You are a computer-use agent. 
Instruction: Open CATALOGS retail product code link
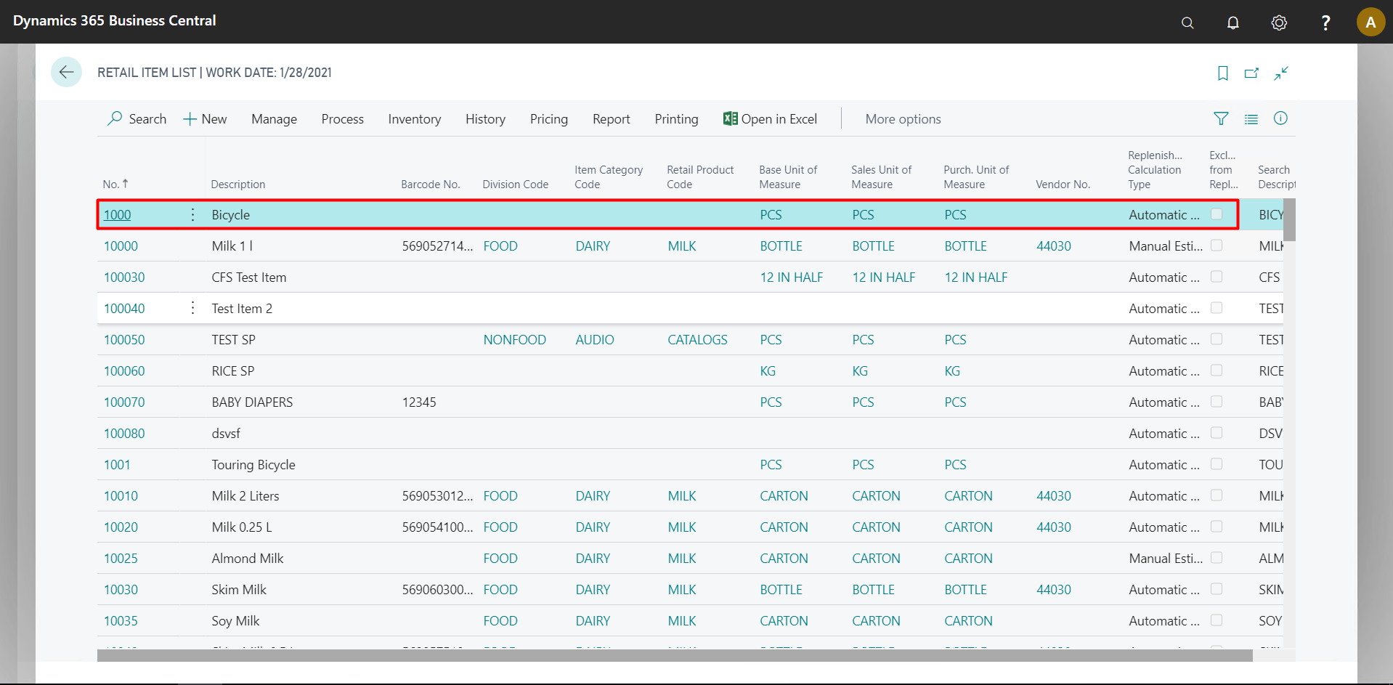pos(697,339)
